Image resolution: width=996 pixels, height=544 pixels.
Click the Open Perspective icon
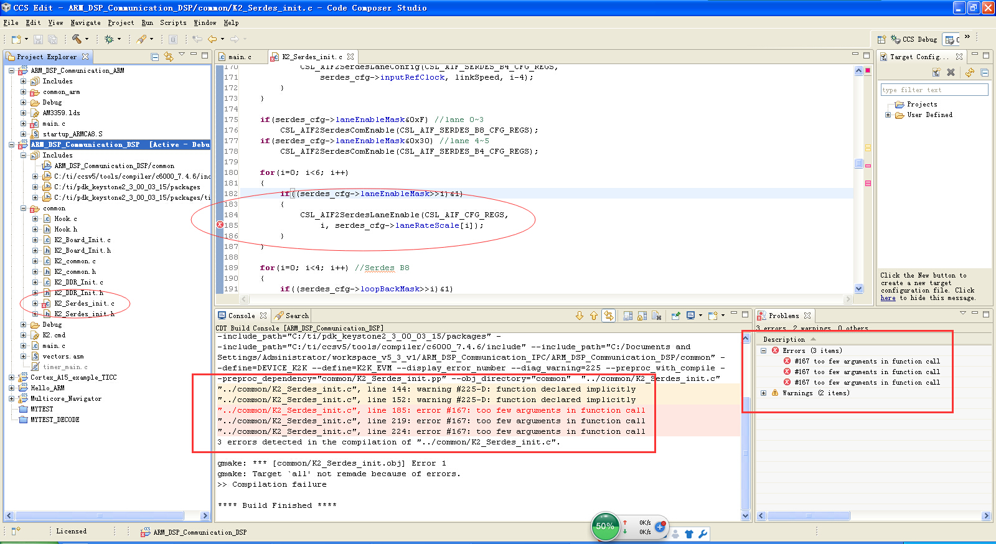click(881, 39)
